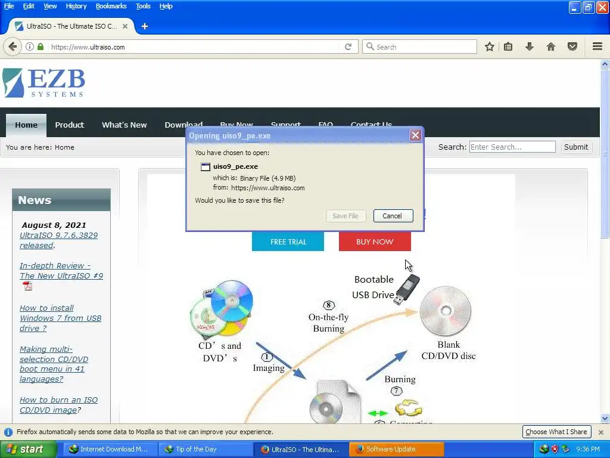Screen dimensions: 610x458
Task: Click the FREE TRIAL button
Action: click(x=288, y=242)
